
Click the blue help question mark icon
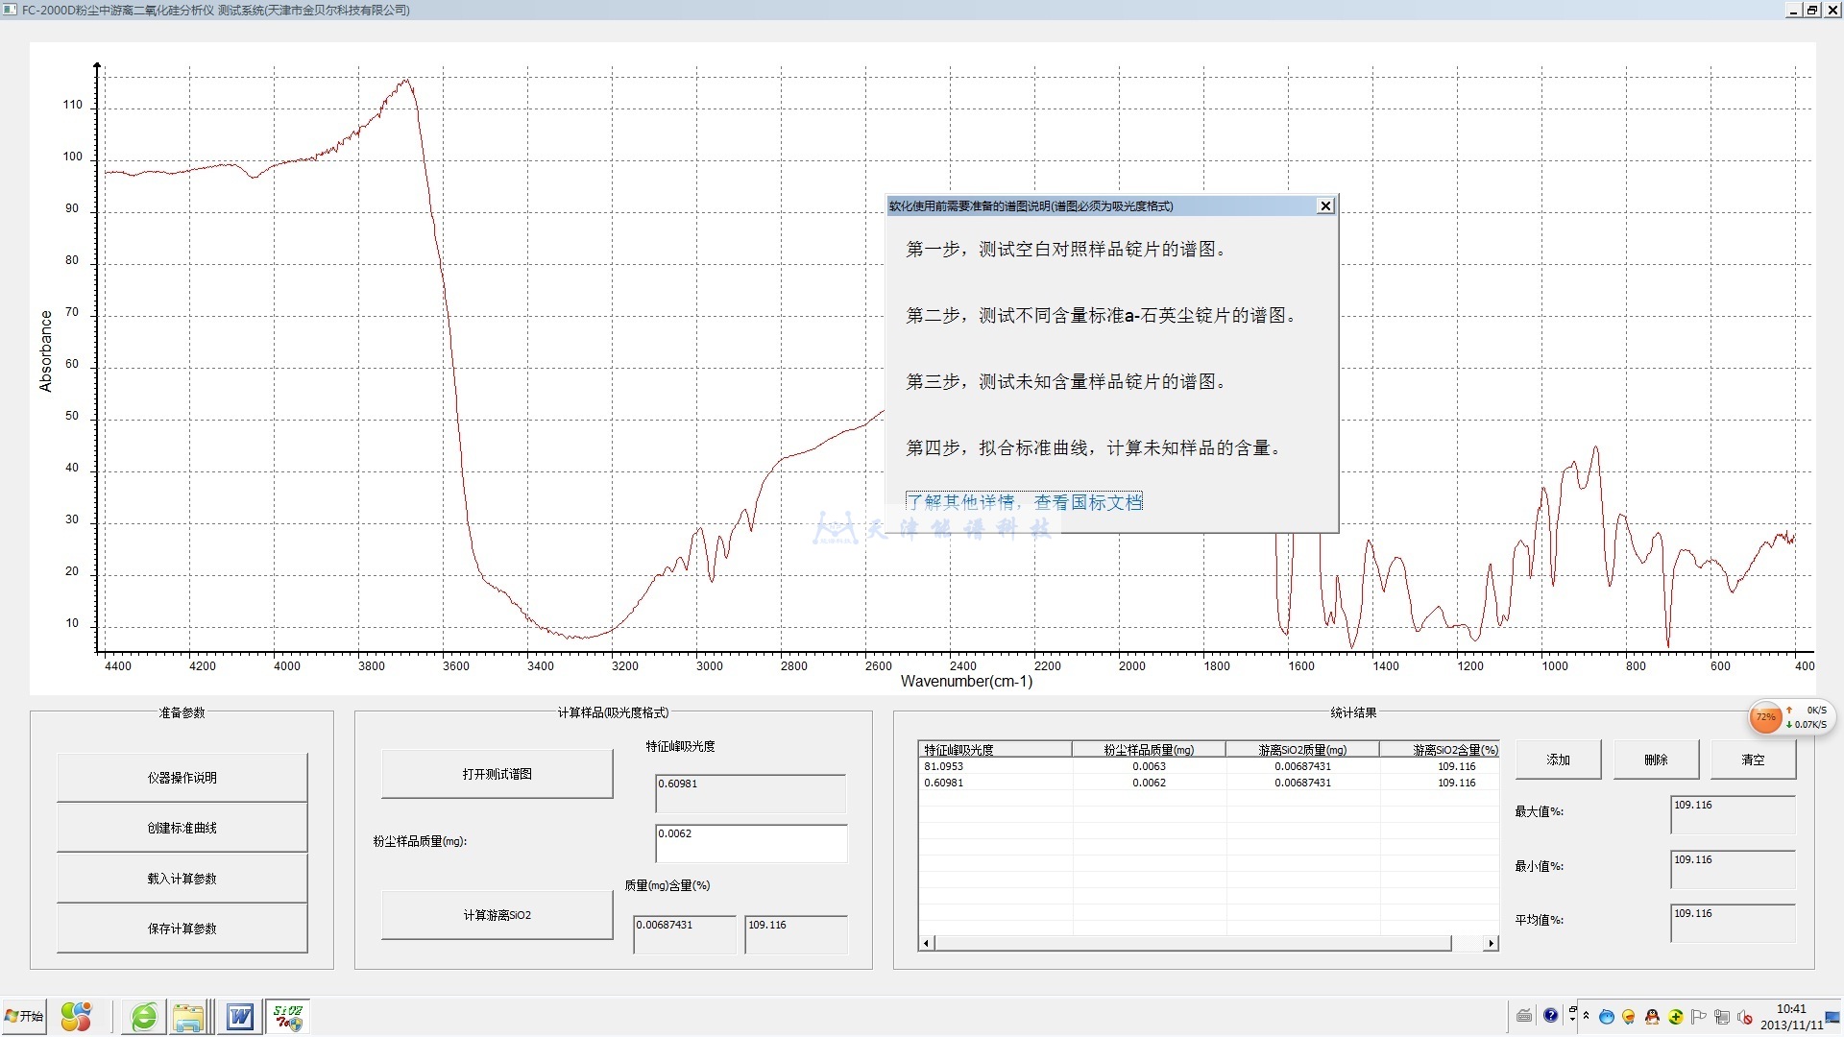[1551, 1016]
